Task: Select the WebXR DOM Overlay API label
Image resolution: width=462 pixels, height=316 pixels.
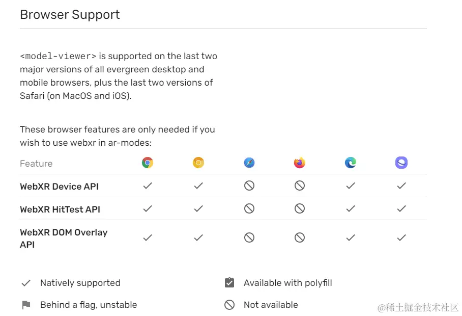Action: 64,239
